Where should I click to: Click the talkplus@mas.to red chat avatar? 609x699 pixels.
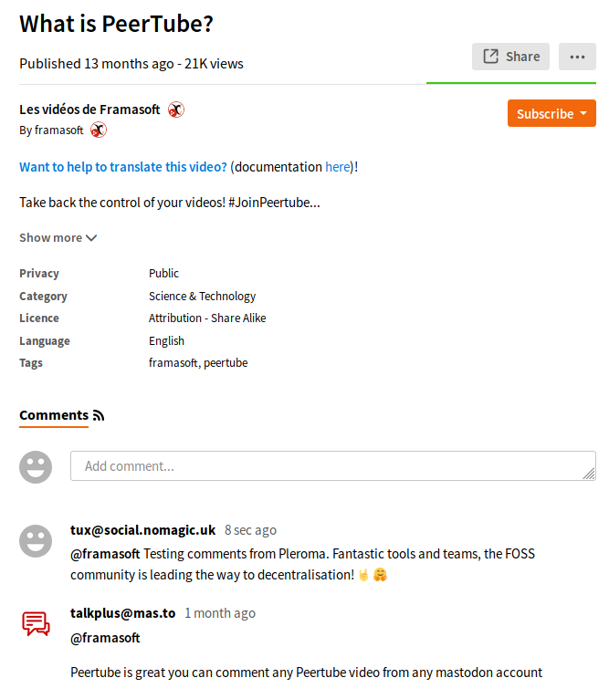point(36,623)
